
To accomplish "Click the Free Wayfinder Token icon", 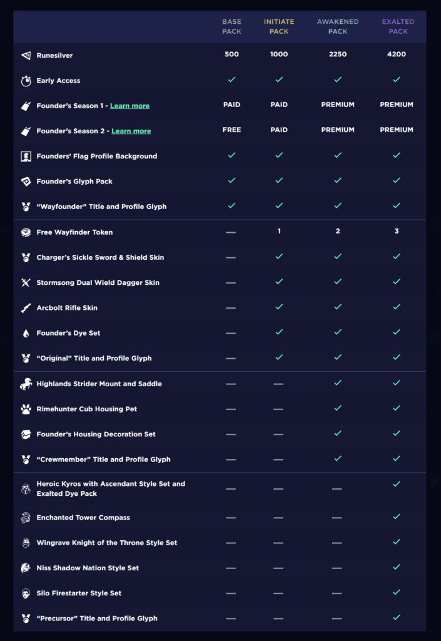I will pyautogui.click(x=26, y=232).
